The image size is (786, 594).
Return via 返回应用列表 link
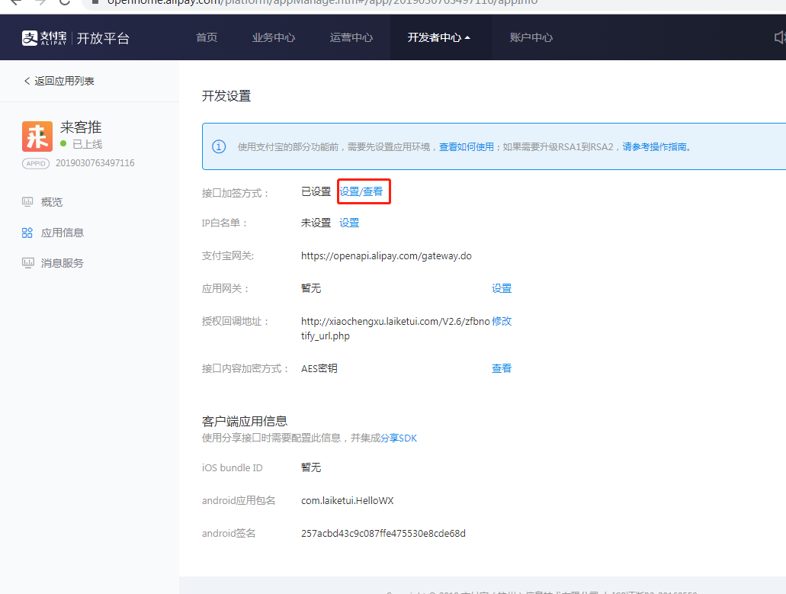coord(59,81)
